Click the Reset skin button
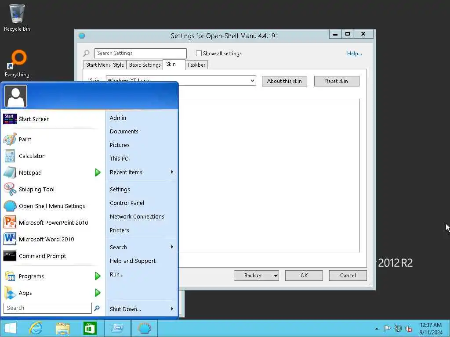 tap(337, 81)
